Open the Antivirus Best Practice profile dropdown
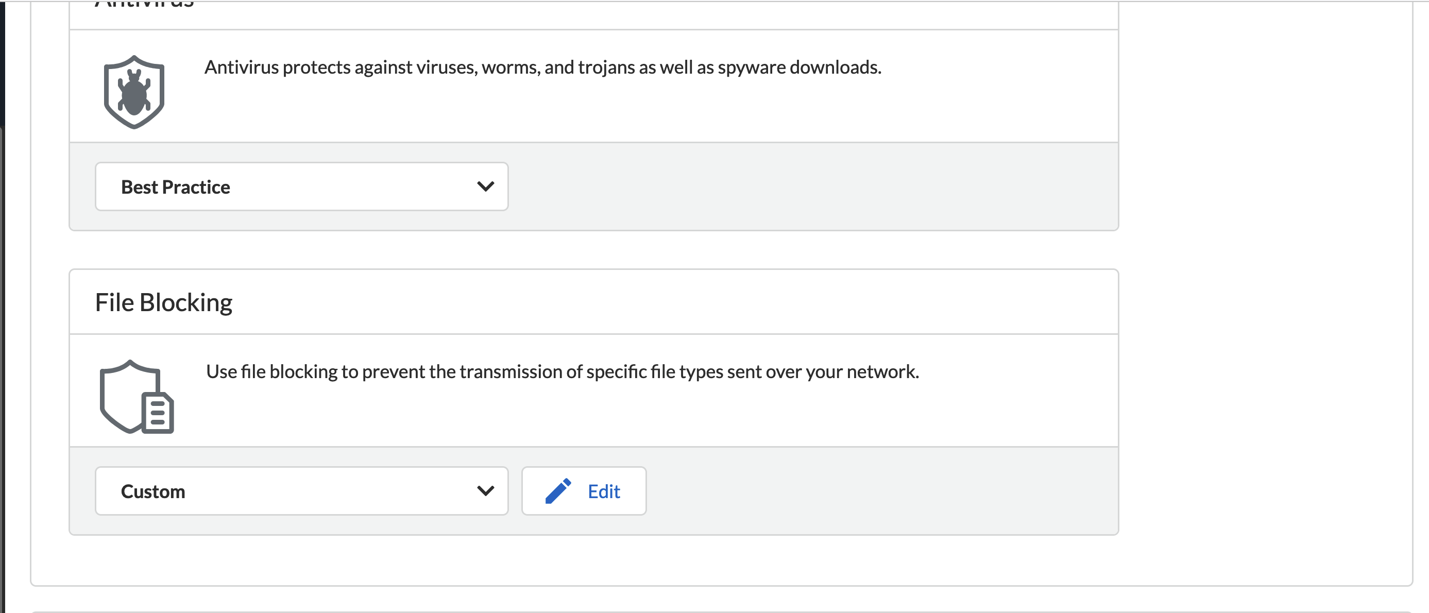 (301, 186)
